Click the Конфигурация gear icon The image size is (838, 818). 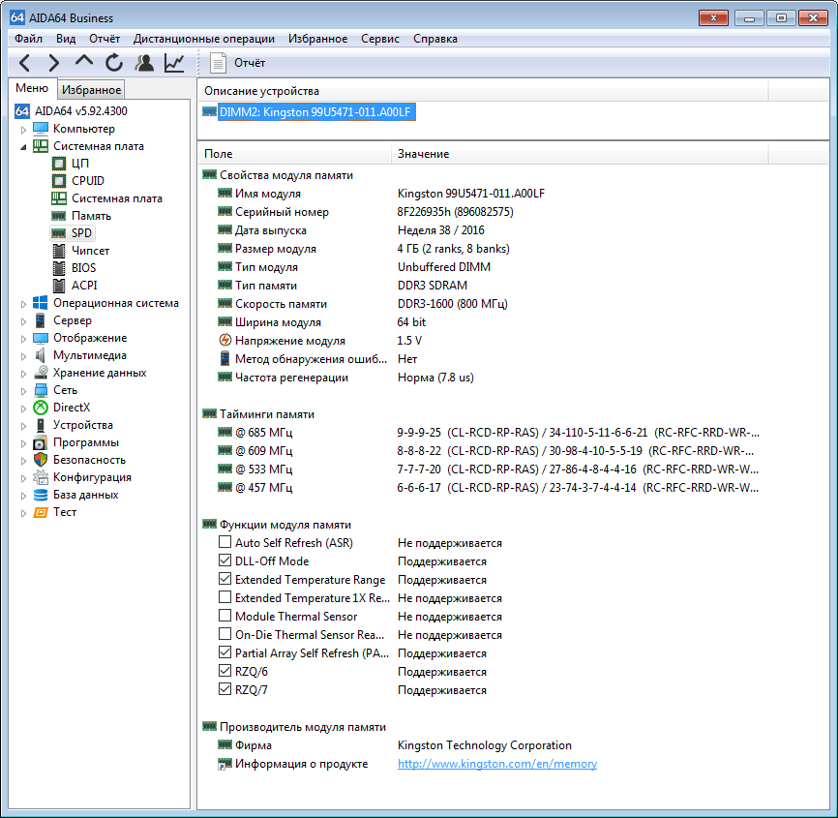click(41, 477)
